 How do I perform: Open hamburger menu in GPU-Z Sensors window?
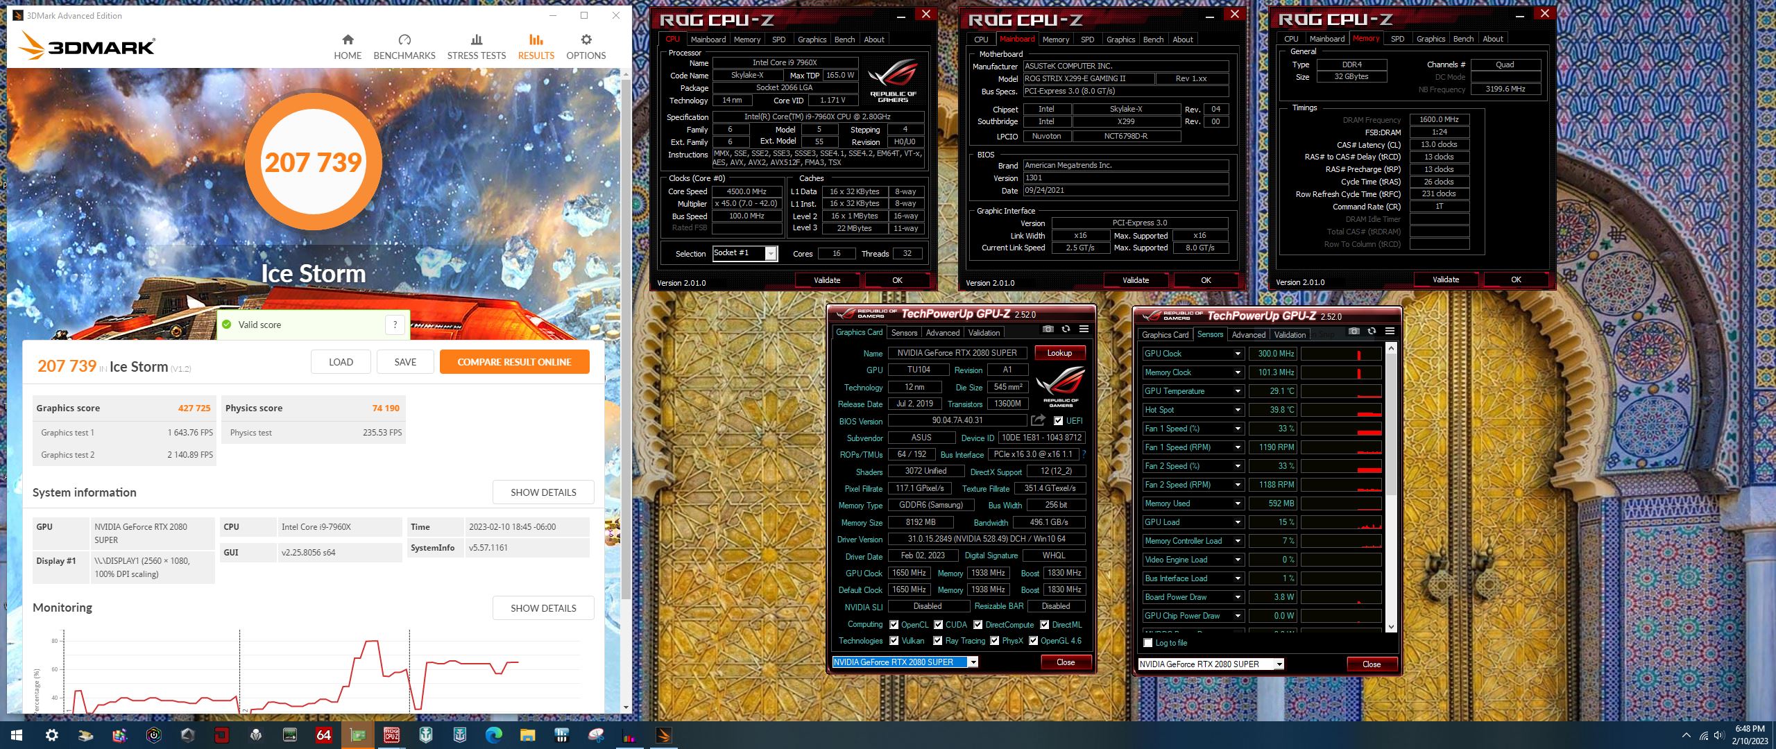click(1390, 332)
